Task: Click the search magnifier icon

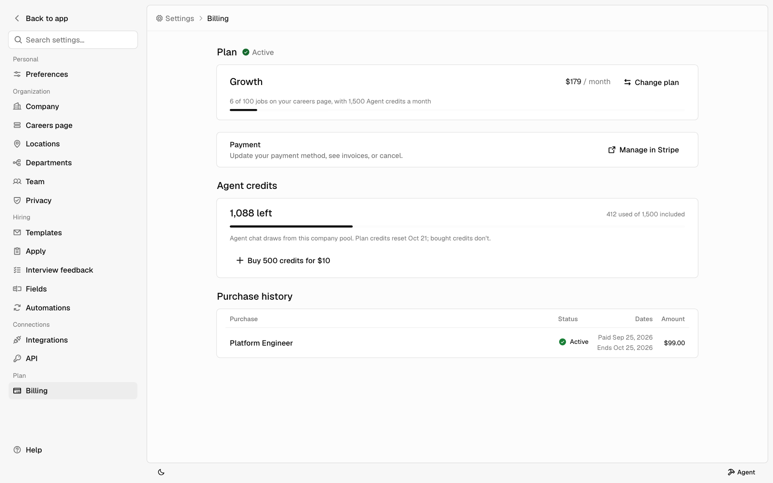Action: coord(18,40)
